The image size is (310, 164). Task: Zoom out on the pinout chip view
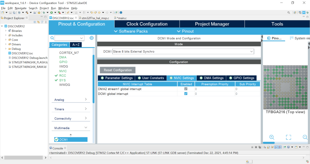305,137
